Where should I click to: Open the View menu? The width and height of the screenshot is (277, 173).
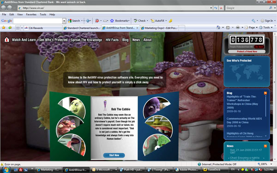click(x=20, y=14)
